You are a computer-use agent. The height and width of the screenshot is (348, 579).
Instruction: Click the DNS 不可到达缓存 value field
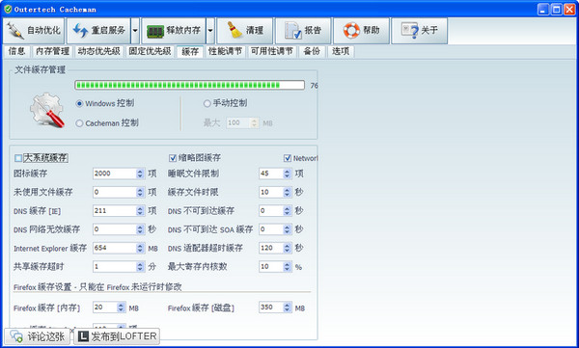click(271, 211)
